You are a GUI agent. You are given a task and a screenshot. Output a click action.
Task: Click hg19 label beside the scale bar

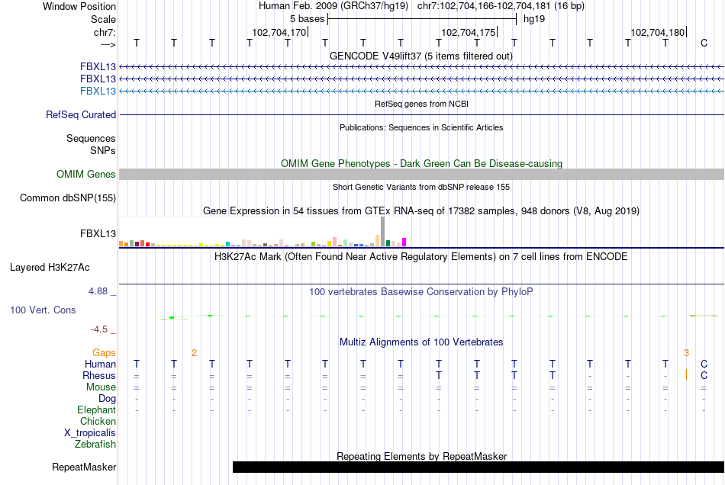click(534, 19)
